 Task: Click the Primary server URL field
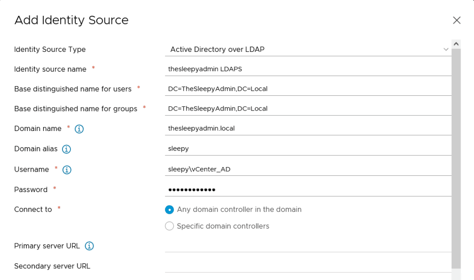308,246
